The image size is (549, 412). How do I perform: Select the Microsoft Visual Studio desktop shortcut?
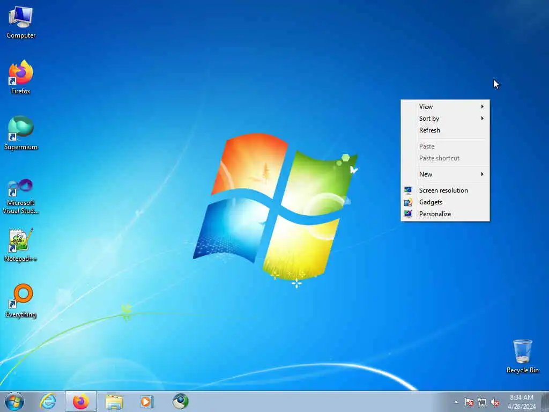tap(21, 196)
